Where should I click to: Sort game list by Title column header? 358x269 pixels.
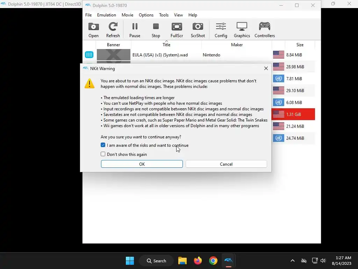166,44
